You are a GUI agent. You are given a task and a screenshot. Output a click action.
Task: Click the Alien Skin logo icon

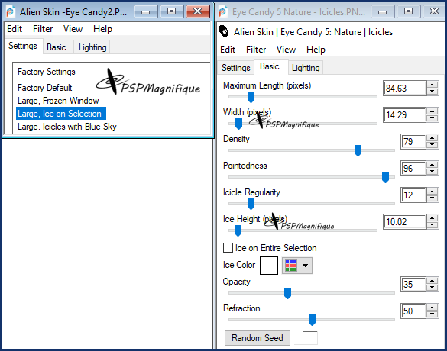tap(224, 31)
